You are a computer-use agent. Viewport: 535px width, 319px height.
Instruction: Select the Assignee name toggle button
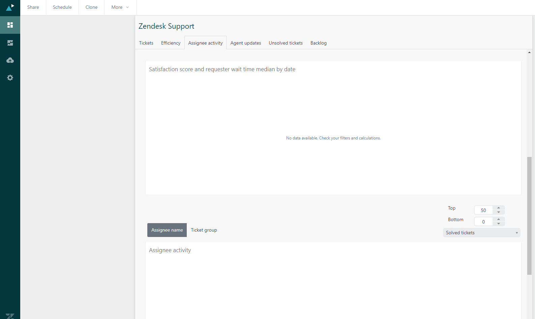(x=167, y=230)
